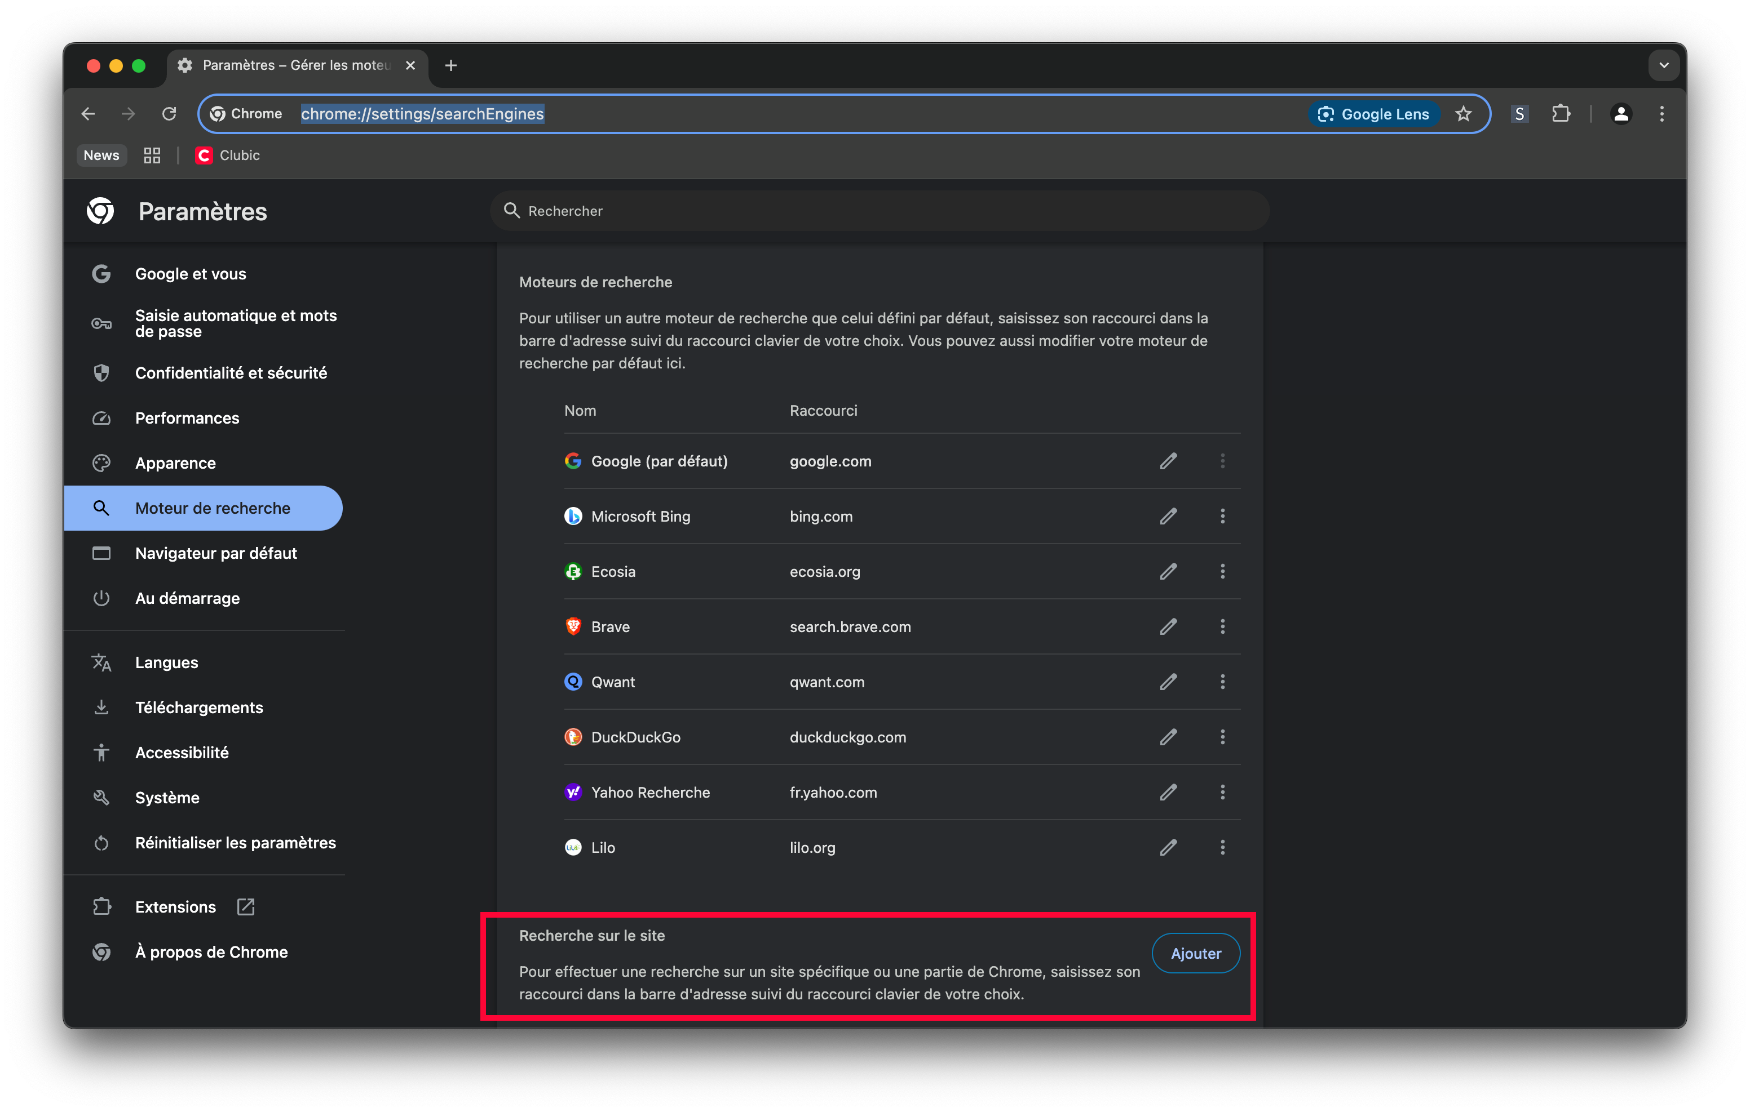This screenshot has height=1112, width=1750.
Task: Bookmark this page with the star icon
Action: pyautogui.click(x=1463, y=114)
